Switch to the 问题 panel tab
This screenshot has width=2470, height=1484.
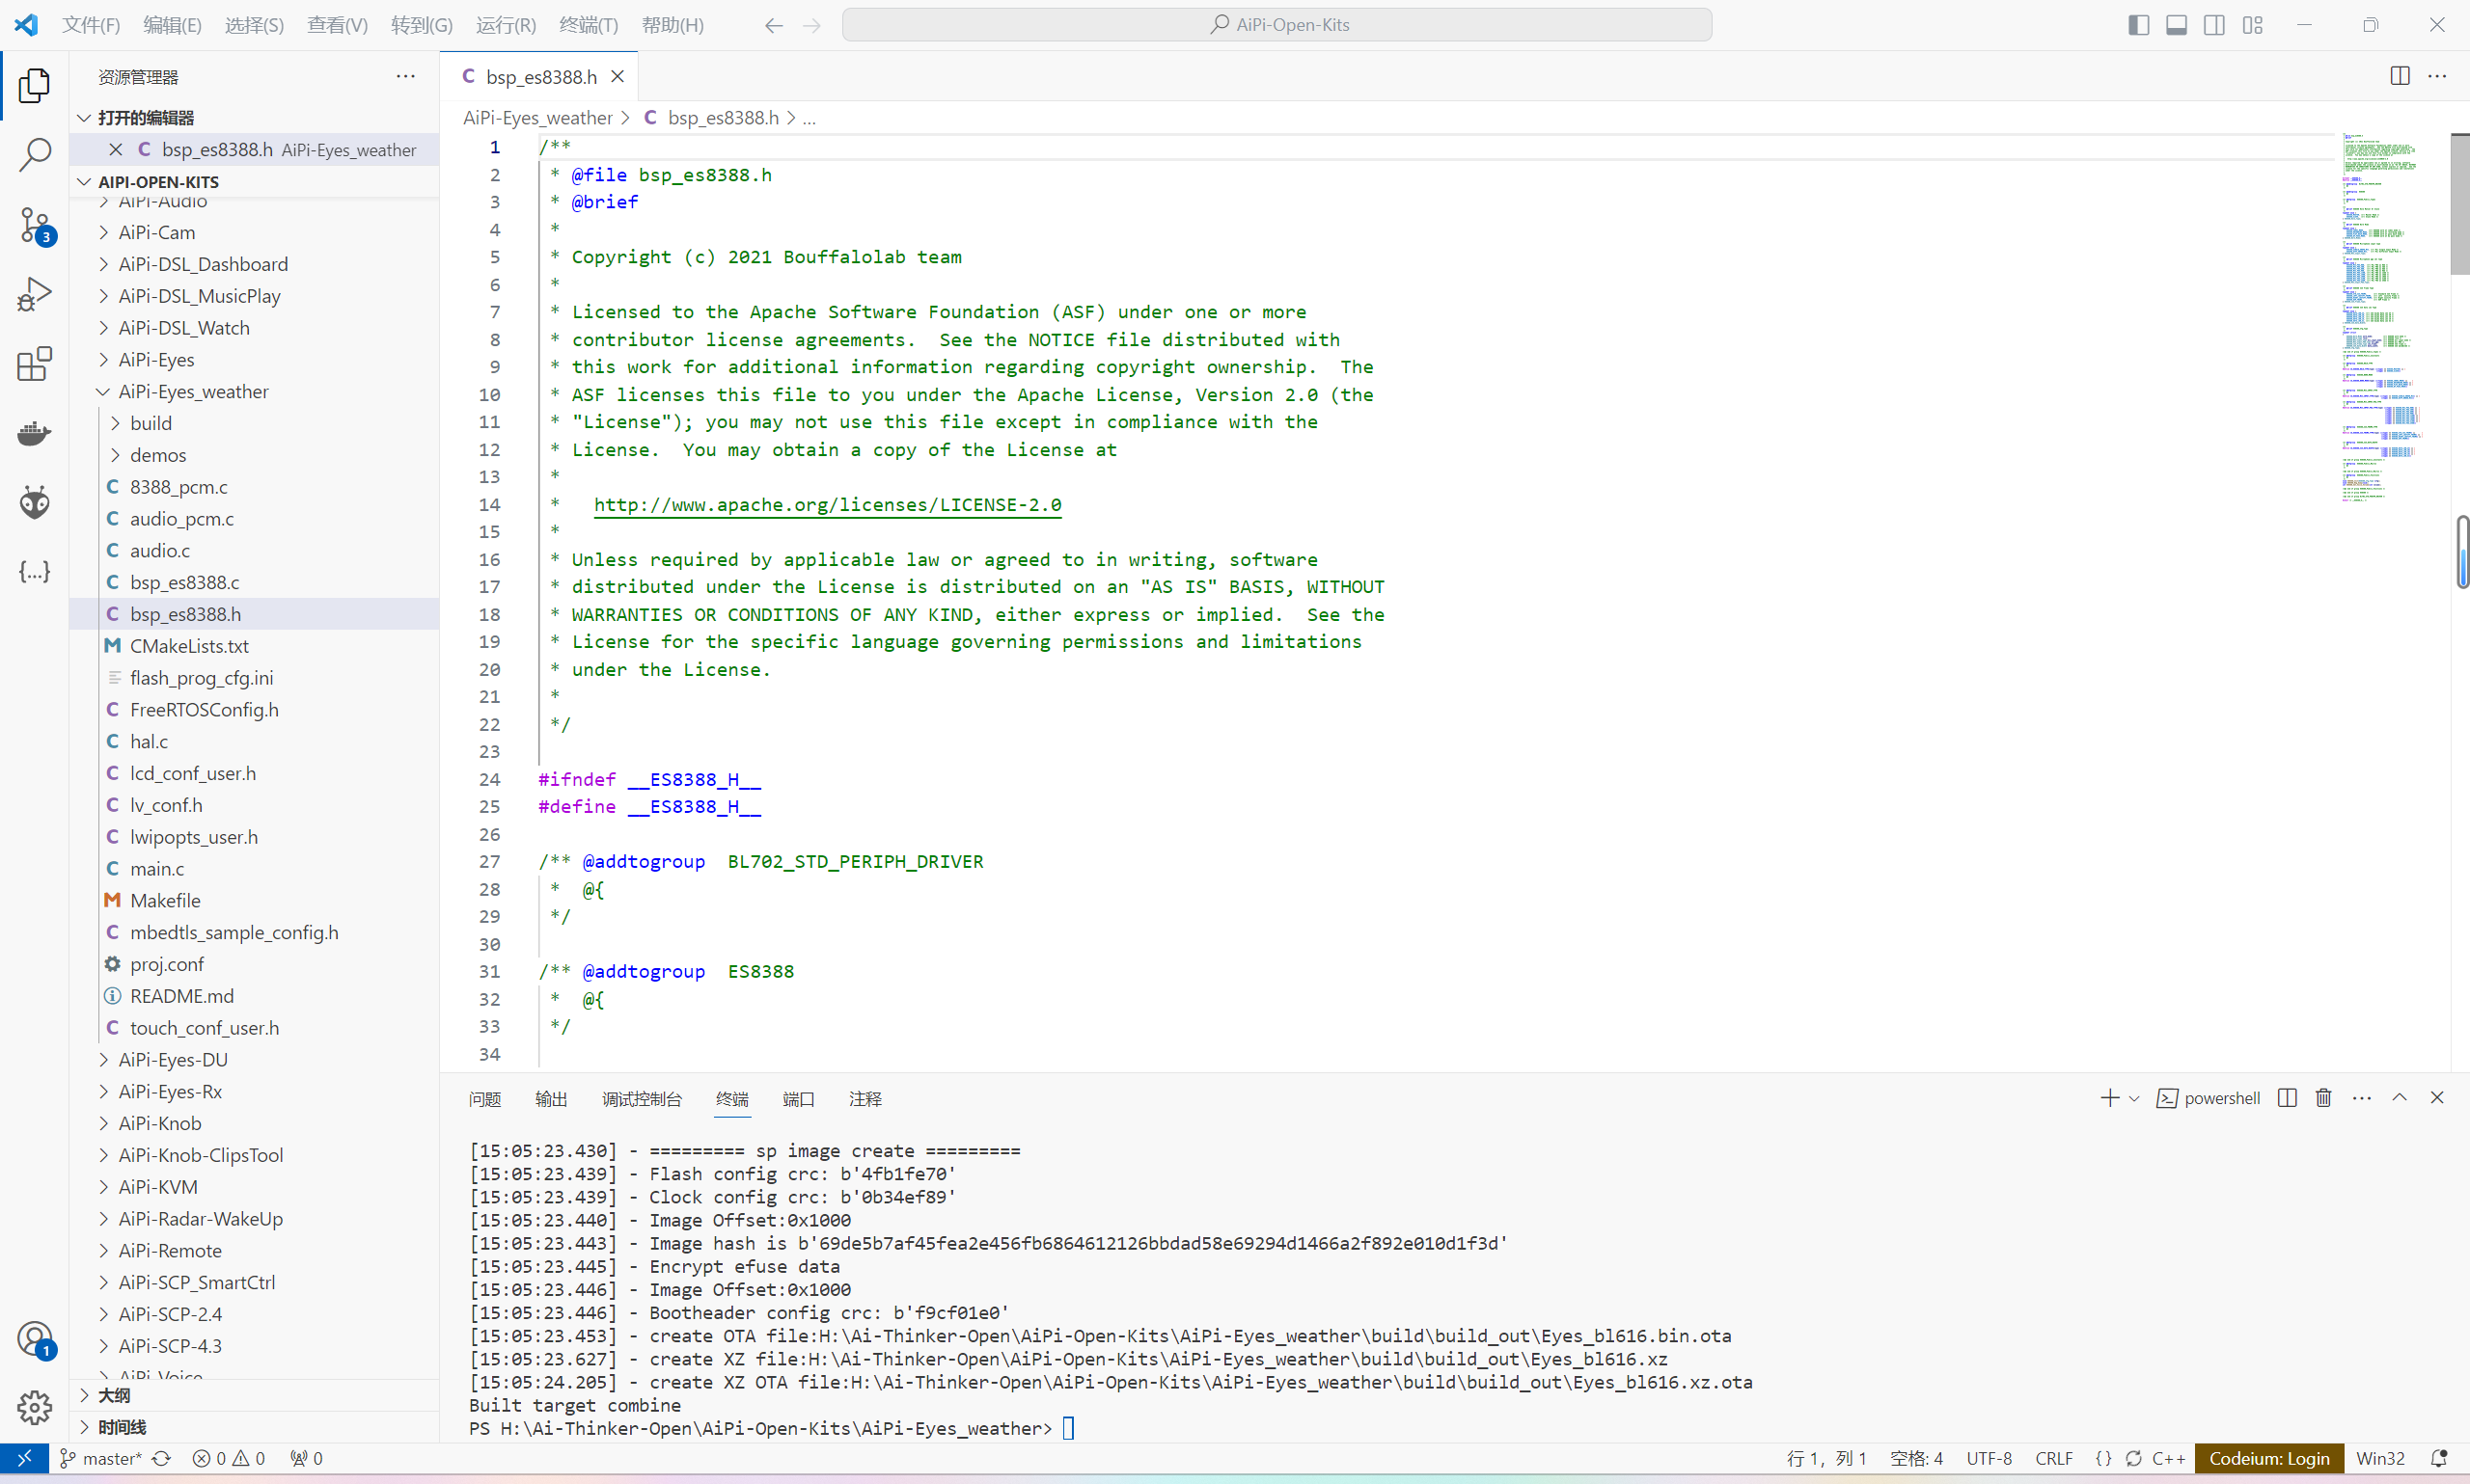pos(485,1099)
